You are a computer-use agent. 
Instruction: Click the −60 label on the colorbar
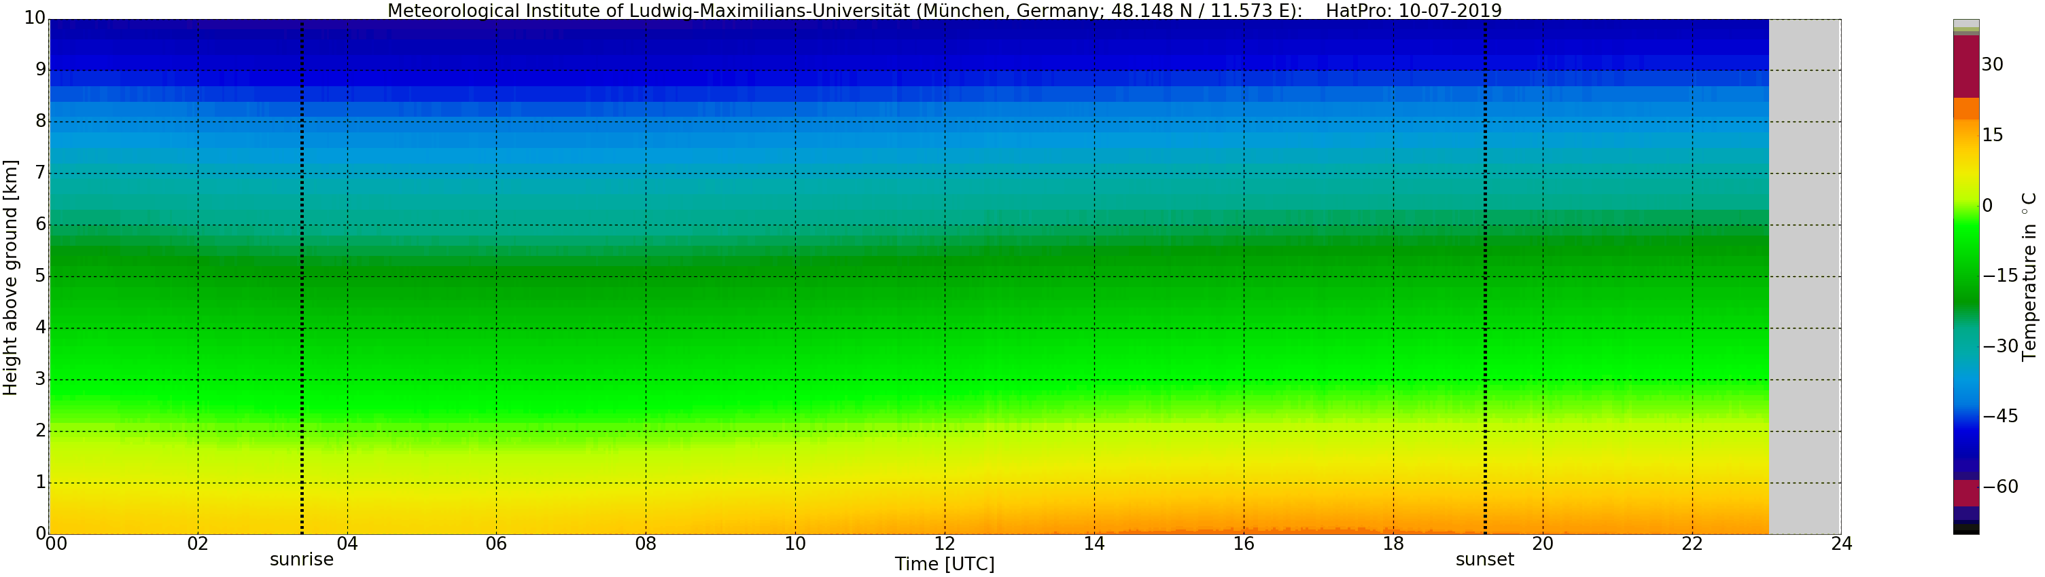click(1999, 487)
